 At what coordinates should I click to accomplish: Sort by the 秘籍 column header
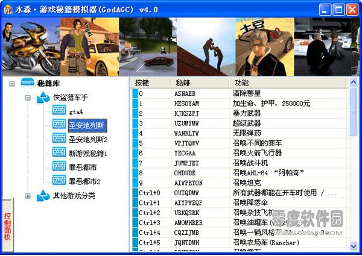coord(200,83)
